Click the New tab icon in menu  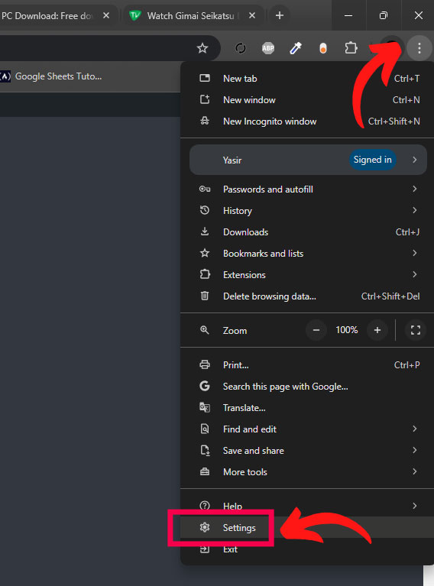(205, 78)
